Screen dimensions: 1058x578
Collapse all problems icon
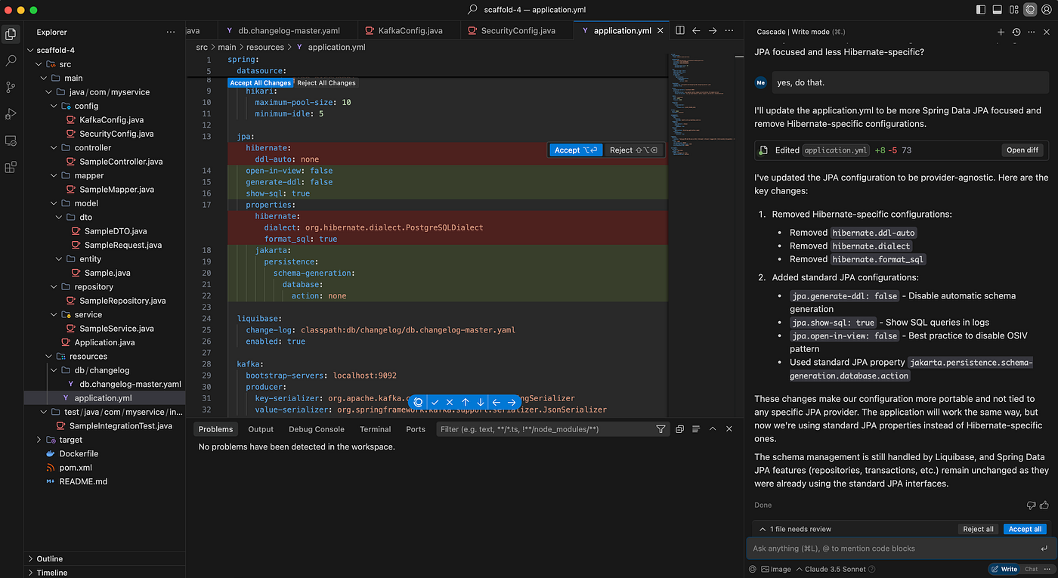point(679,429)
